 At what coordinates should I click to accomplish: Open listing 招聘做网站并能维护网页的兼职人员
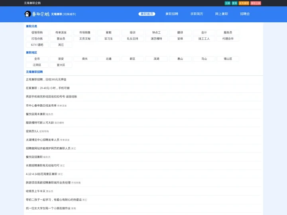coord(48,149)
